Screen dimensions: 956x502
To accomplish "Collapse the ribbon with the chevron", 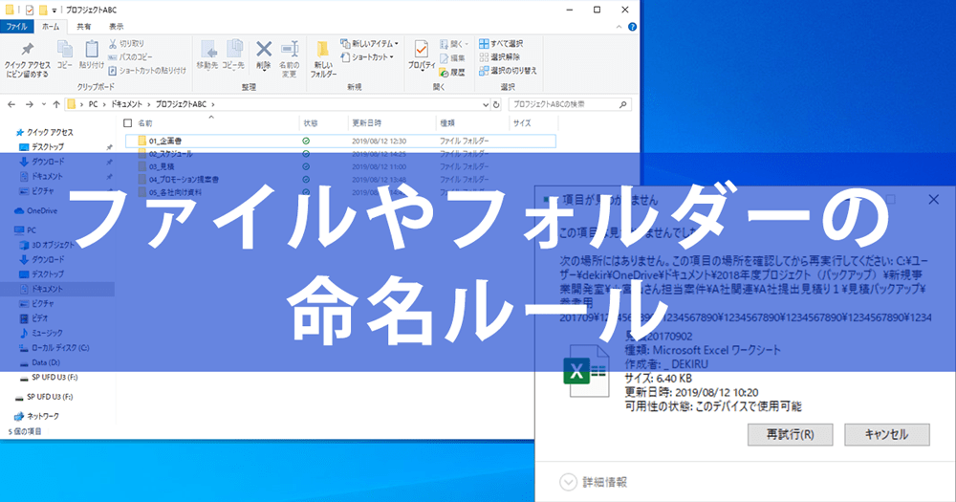I will [x=619, y=27].
